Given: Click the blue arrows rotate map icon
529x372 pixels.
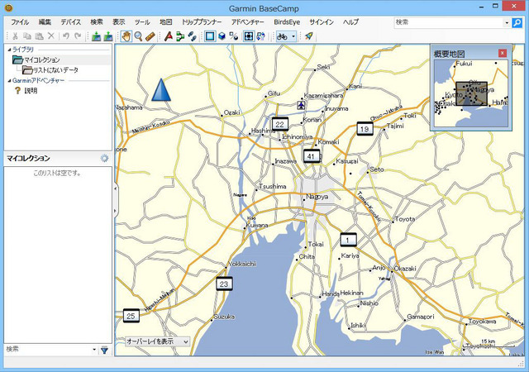Looking at the screenshot, I should pyautogui.click(x=261, y=36).
